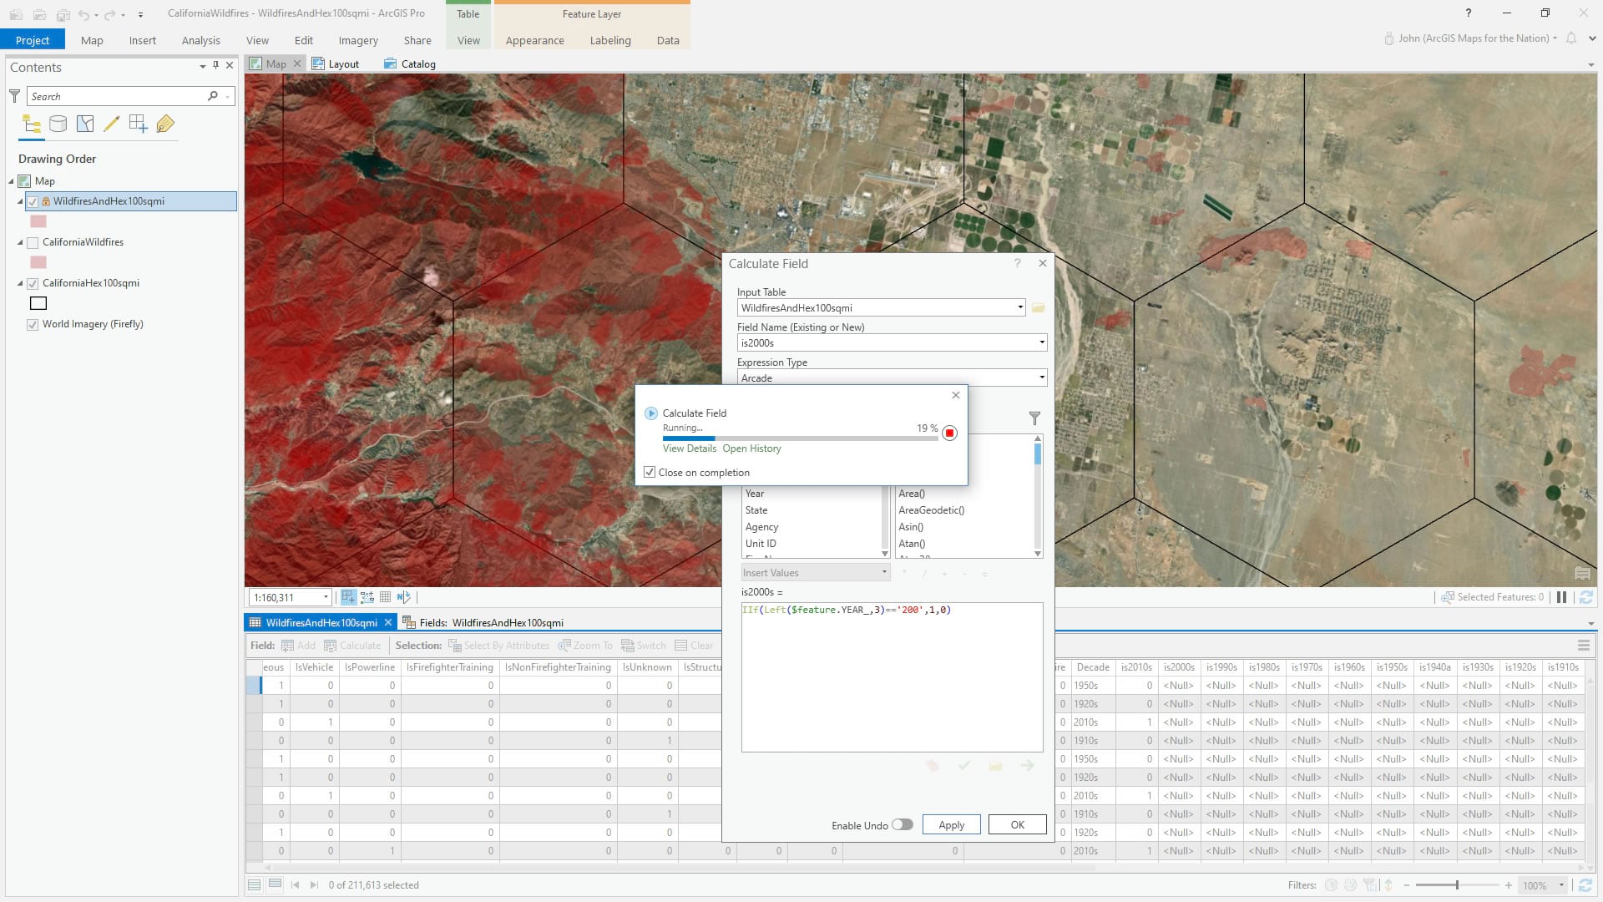Go to last table record

pos(314,885)
